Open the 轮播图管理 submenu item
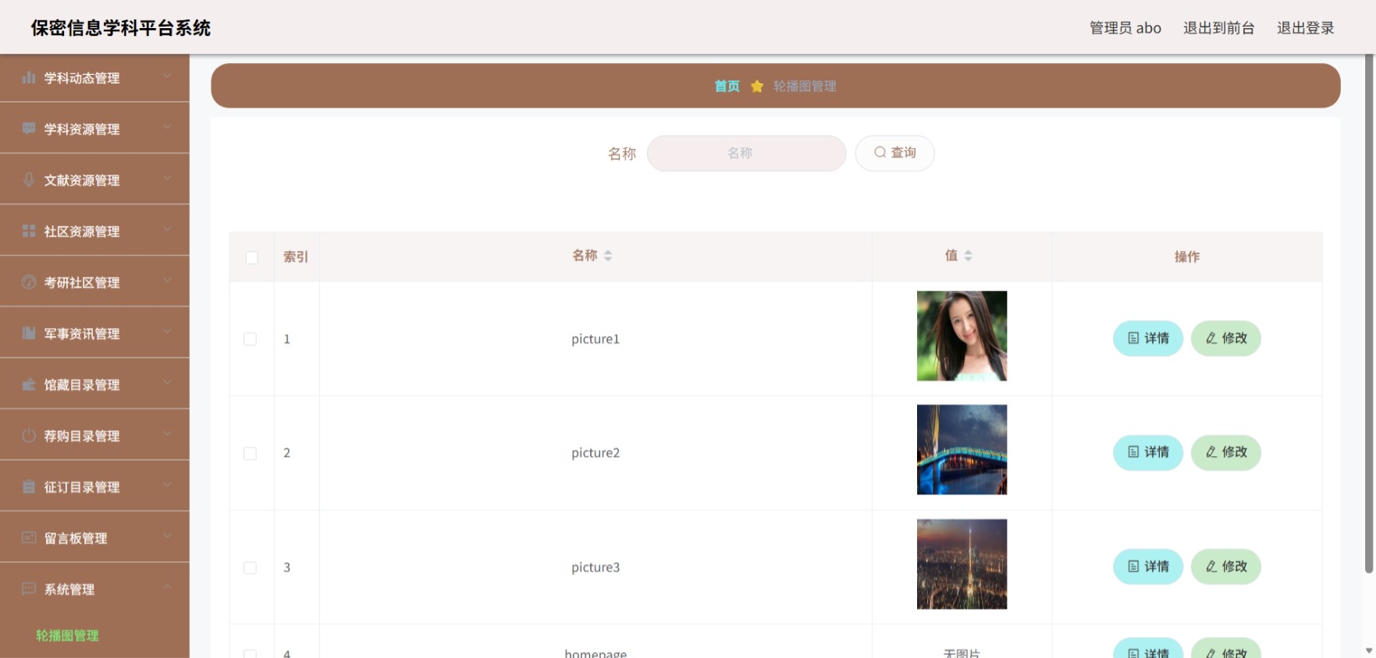 67,635
